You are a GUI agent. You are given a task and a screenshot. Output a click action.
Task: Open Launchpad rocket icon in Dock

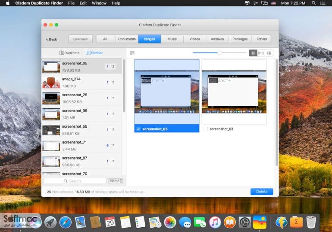click(x=50, y=222)
